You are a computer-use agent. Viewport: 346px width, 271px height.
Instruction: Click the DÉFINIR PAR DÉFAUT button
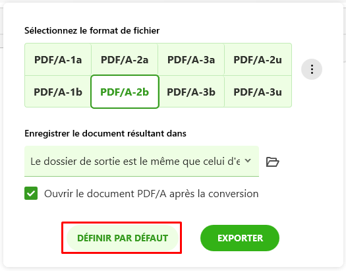click(123, 238)
